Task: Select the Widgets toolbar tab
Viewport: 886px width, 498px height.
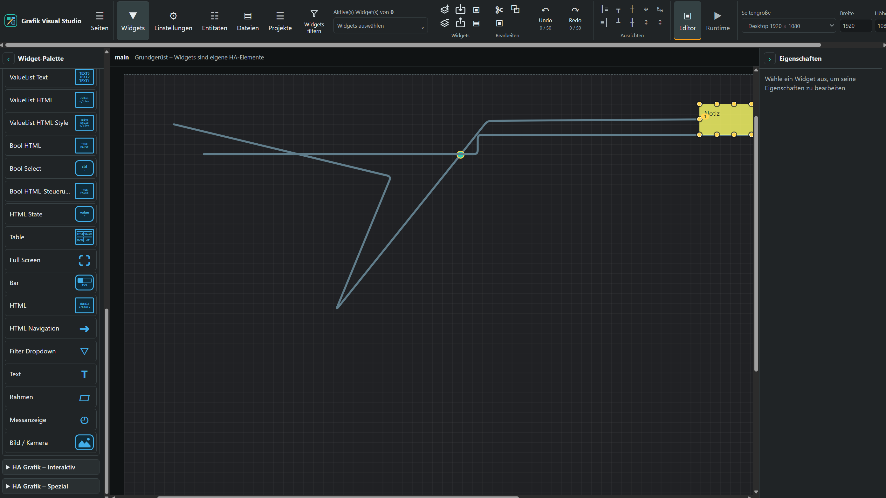Action: (x=133, y=21)
